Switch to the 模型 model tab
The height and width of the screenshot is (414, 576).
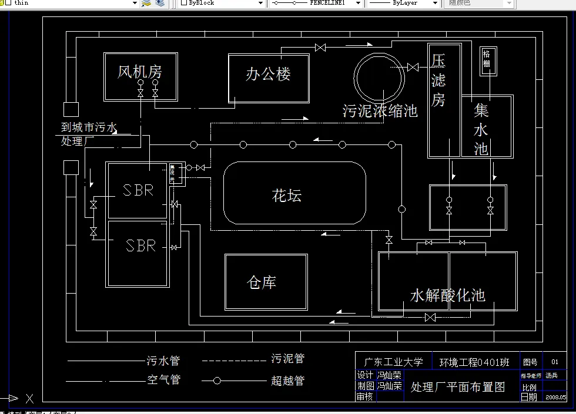(x=15, y=412)
